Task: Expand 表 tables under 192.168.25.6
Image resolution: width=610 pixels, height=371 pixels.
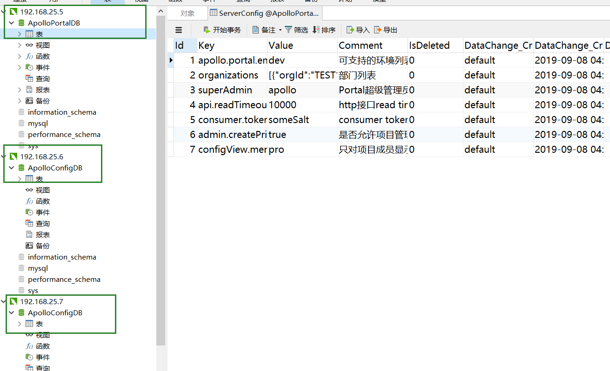Action: pos(20,179)
